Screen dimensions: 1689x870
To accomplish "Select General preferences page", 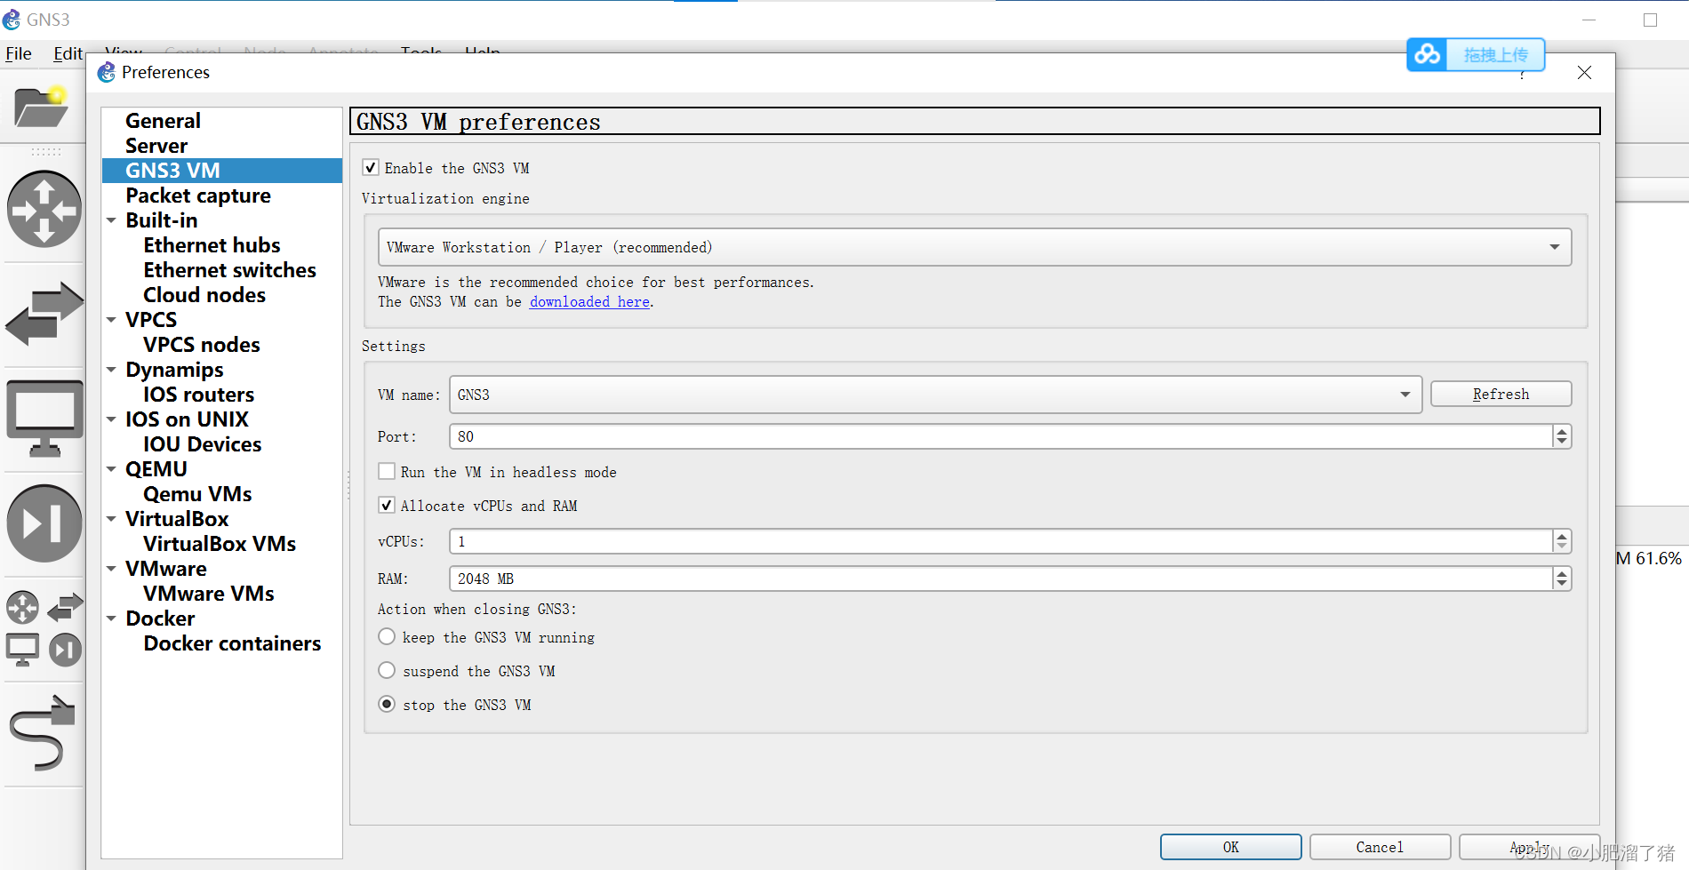I will pos(163,121).
